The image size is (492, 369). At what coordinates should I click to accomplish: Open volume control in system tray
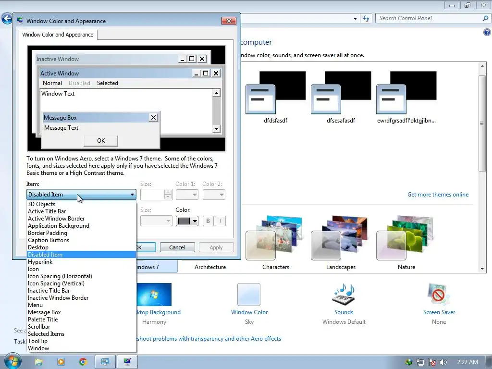443,362
